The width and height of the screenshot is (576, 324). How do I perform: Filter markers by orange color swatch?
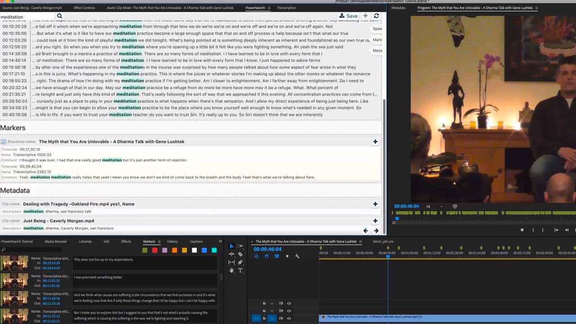[175, 250]
